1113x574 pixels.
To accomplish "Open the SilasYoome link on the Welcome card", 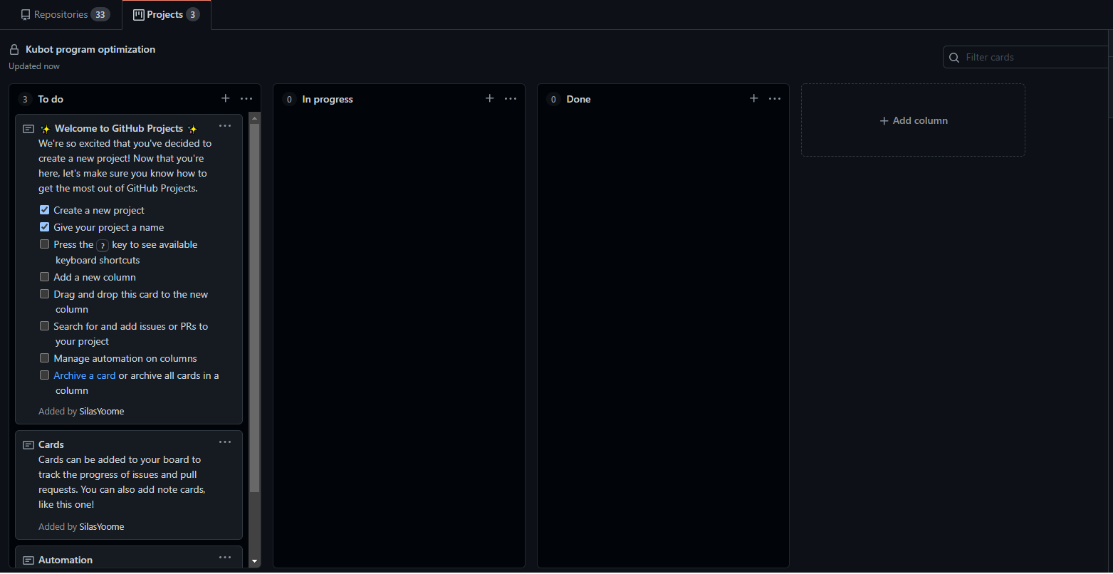I will tap(102, 411).
